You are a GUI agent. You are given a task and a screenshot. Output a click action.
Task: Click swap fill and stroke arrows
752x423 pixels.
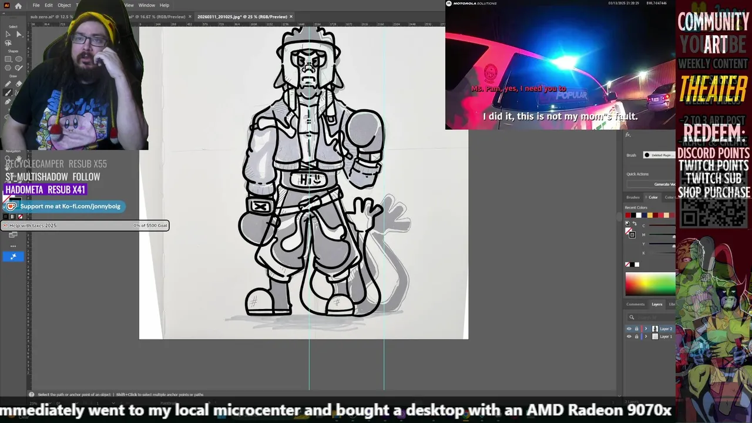[x=634, y=223]
